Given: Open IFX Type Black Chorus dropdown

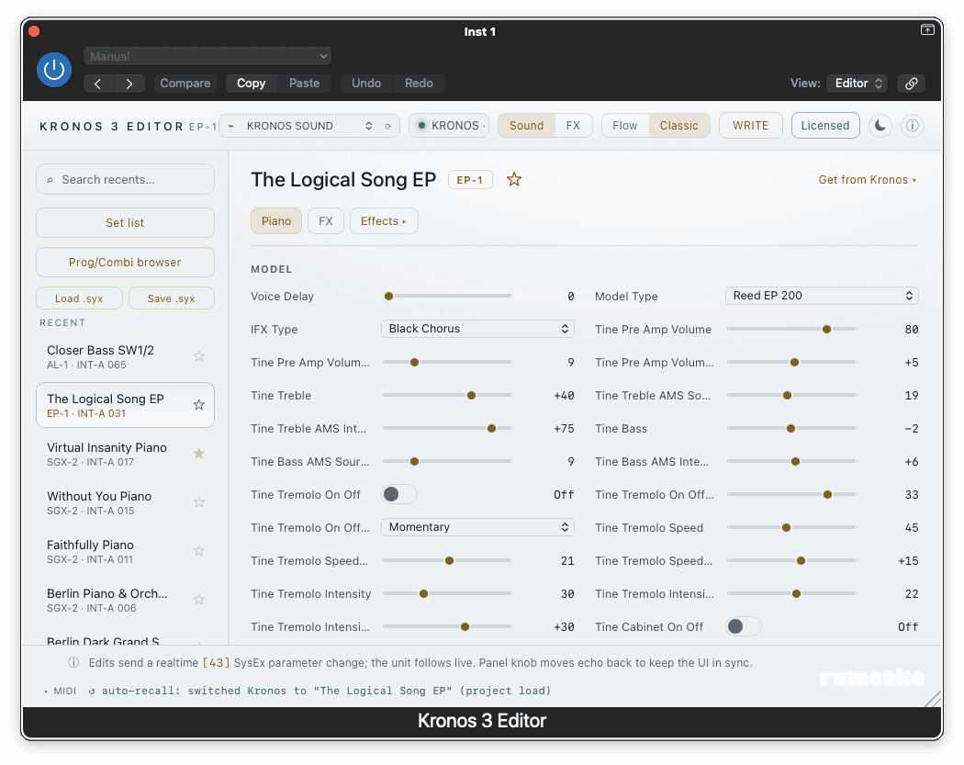Looking at the screenshot, I should 477,329.
